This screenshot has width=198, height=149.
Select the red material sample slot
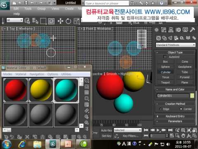(16, 90)
